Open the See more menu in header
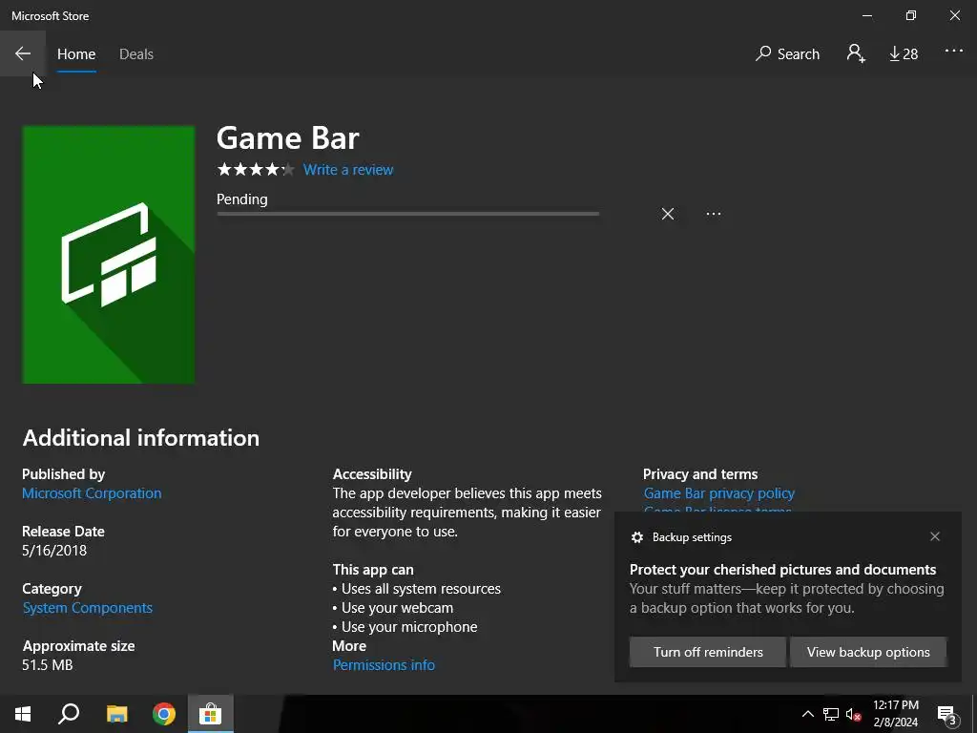Image resolution: width=977 pixels, height=733 pixels. 954,51
